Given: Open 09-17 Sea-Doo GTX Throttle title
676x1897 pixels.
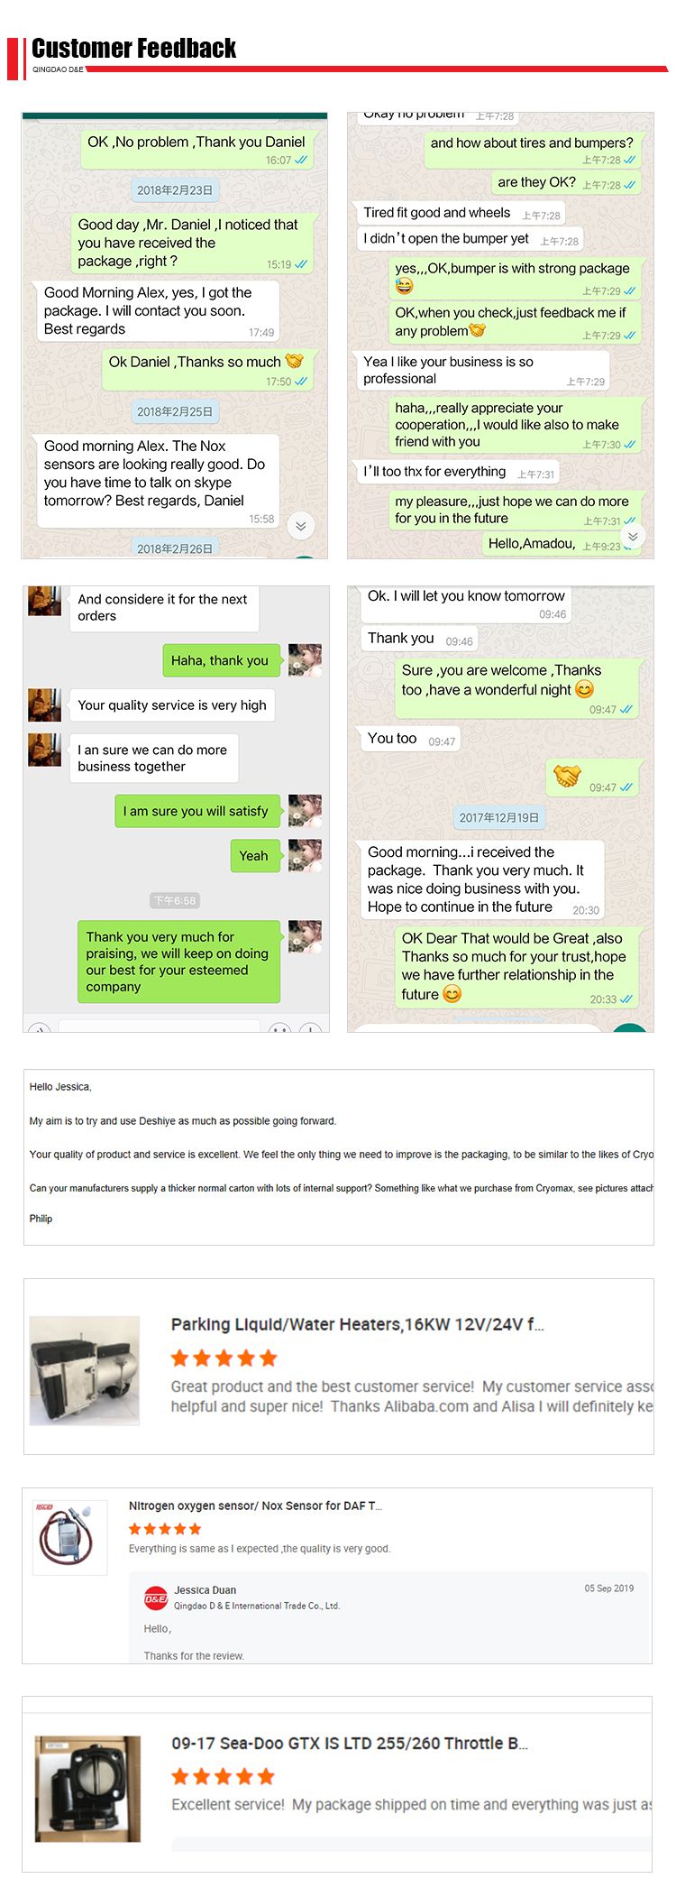Looking at the screenshot, I should (x=350, y=1744).
